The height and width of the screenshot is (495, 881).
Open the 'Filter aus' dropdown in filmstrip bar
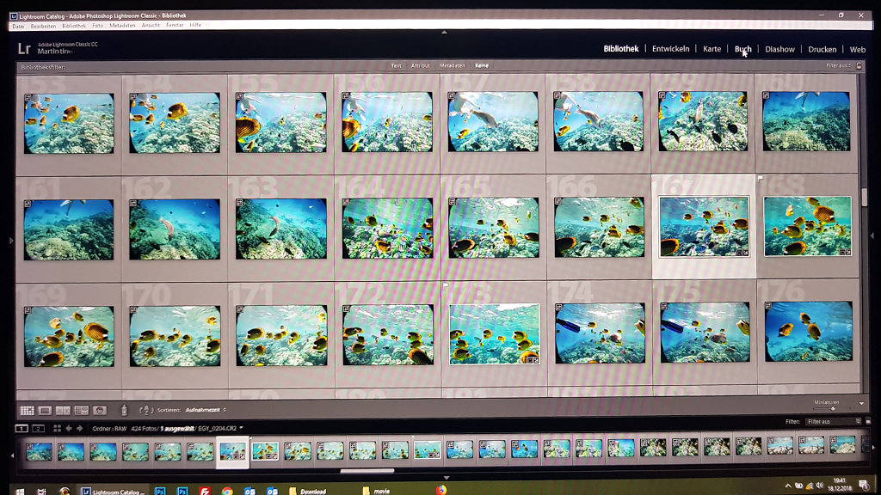tap(832, 422)
